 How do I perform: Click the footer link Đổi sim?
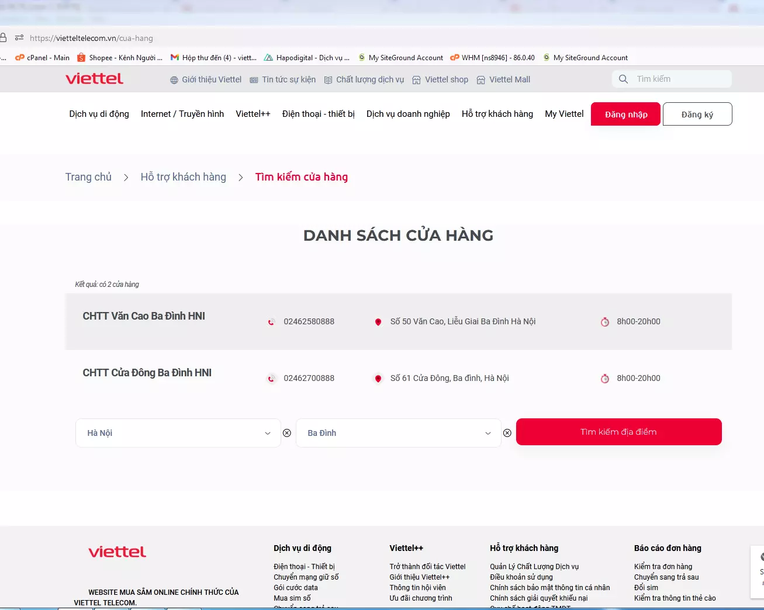pyautogui.click(x=646, y=588)
